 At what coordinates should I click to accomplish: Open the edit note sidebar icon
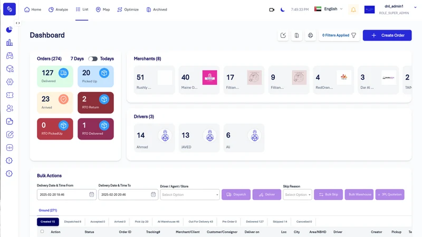[9, 134]
